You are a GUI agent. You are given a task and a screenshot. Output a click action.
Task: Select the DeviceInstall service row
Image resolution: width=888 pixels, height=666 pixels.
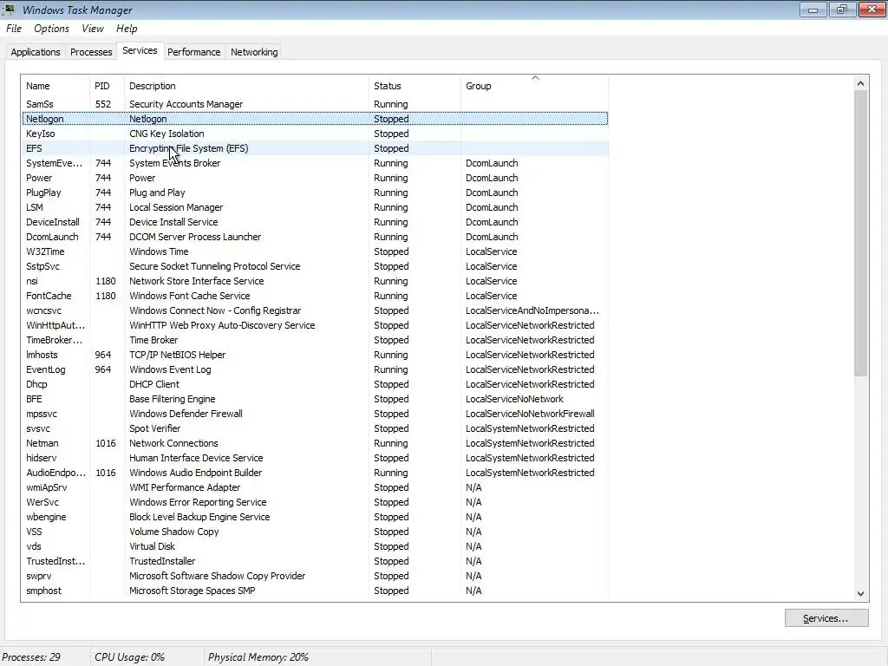315,222
